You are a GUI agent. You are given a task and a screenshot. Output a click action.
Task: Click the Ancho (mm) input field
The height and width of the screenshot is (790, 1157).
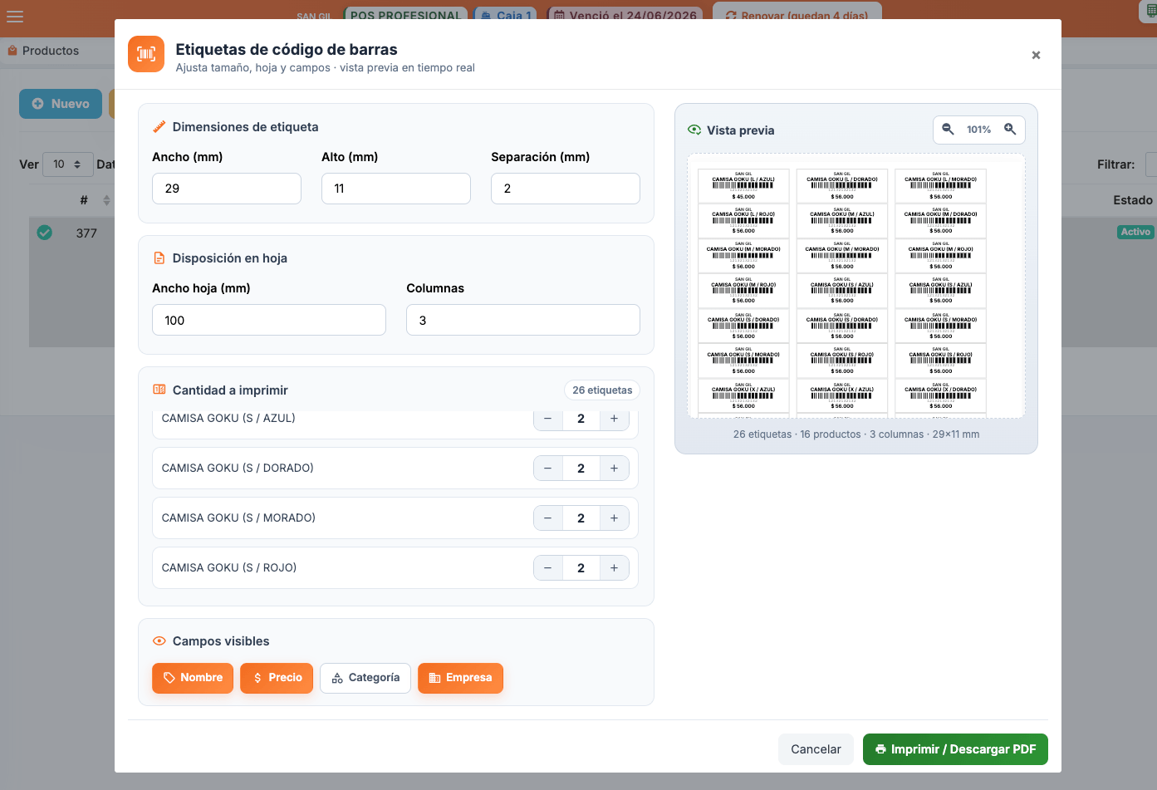227,189
